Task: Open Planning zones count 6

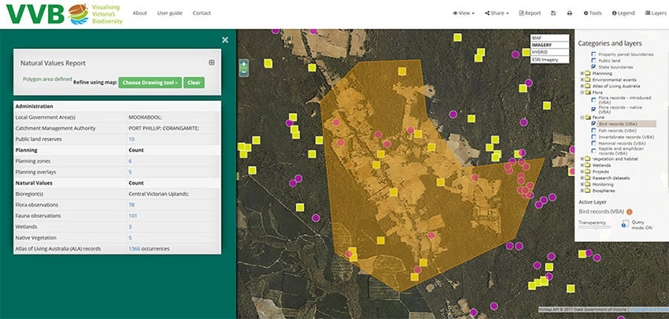Action: pos(130,161)
